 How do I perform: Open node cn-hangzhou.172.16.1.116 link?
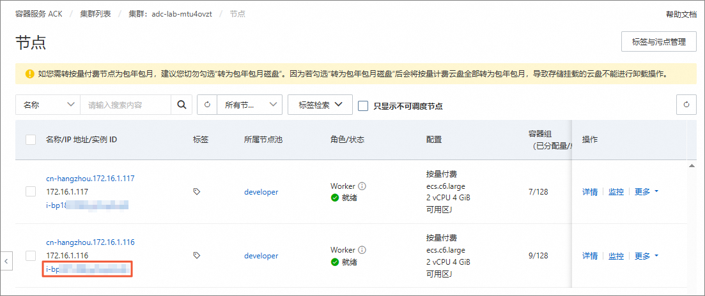pyautogui.click(x=90, y=242)
